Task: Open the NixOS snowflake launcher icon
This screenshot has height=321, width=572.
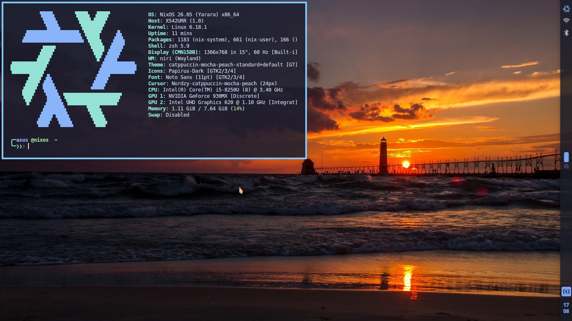Action: [566, 9]
